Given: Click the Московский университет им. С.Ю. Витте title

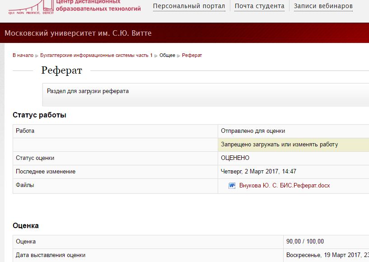Looking at the screenshot, I should coord(78,33).
